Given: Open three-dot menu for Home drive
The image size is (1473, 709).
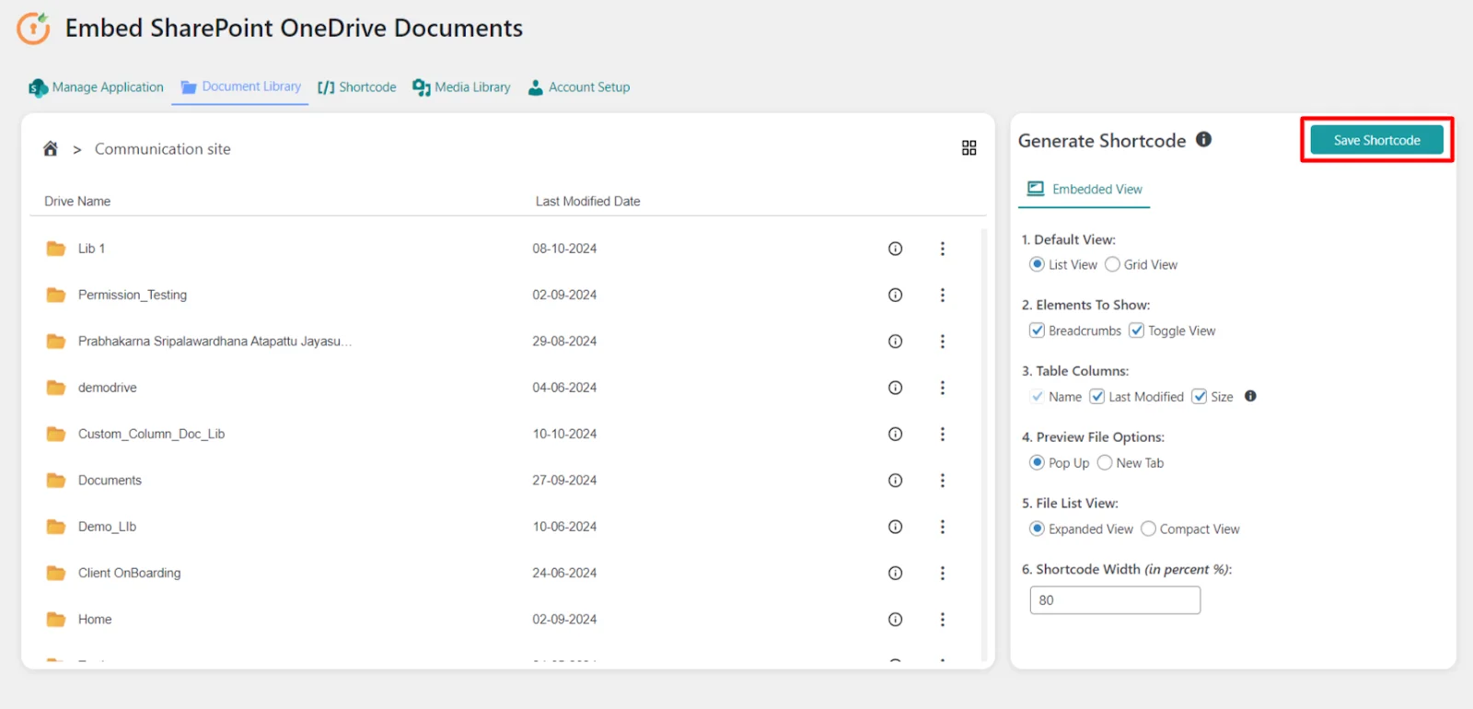Looking at the screenshot, I should pyautogui.click(x=942, y=620).
